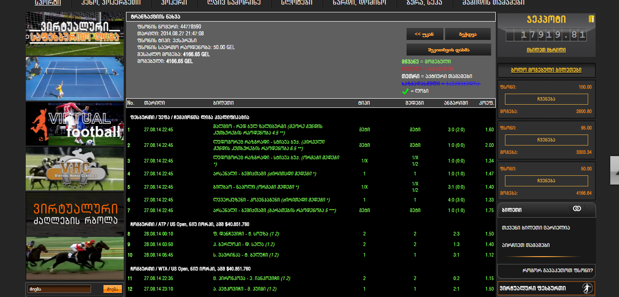Open the horse racing photo banner
619x297 pixels.
pyautogui.click(x=75, y=258)
